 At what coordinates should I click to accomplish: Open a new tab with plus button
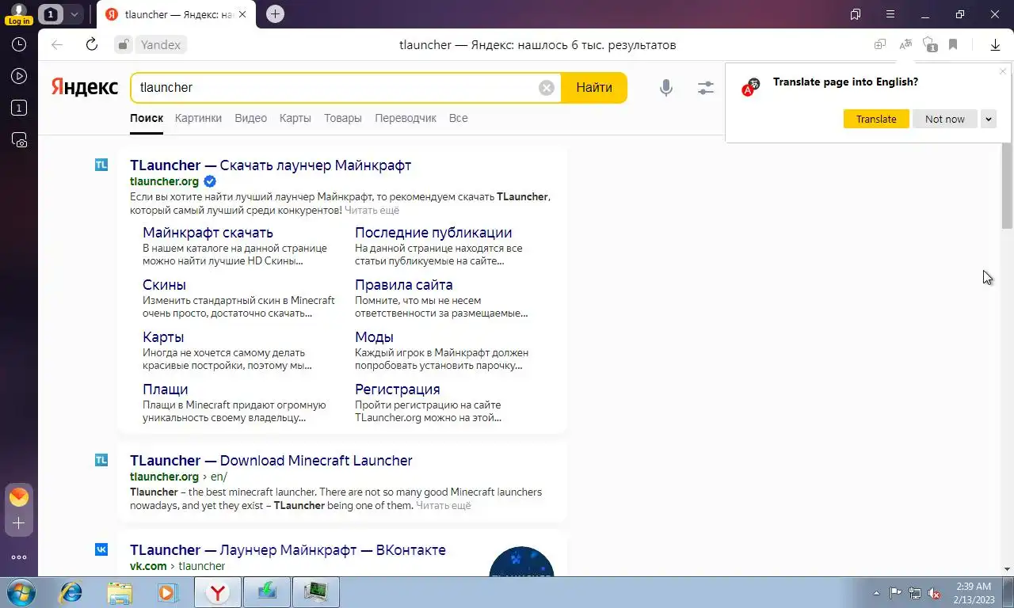pos(275,13)
